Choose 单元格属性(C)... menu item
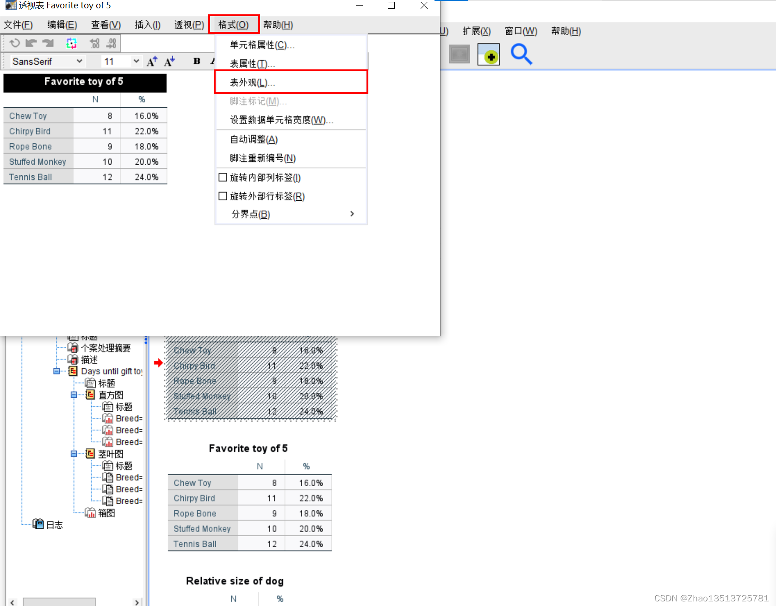 [292, 45]
